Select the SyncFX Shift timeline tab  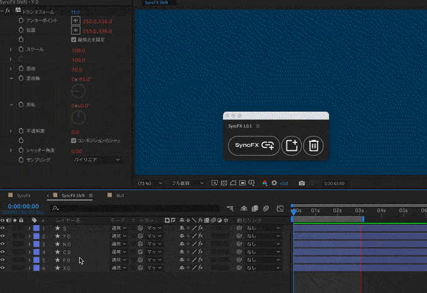pos(73,195)
